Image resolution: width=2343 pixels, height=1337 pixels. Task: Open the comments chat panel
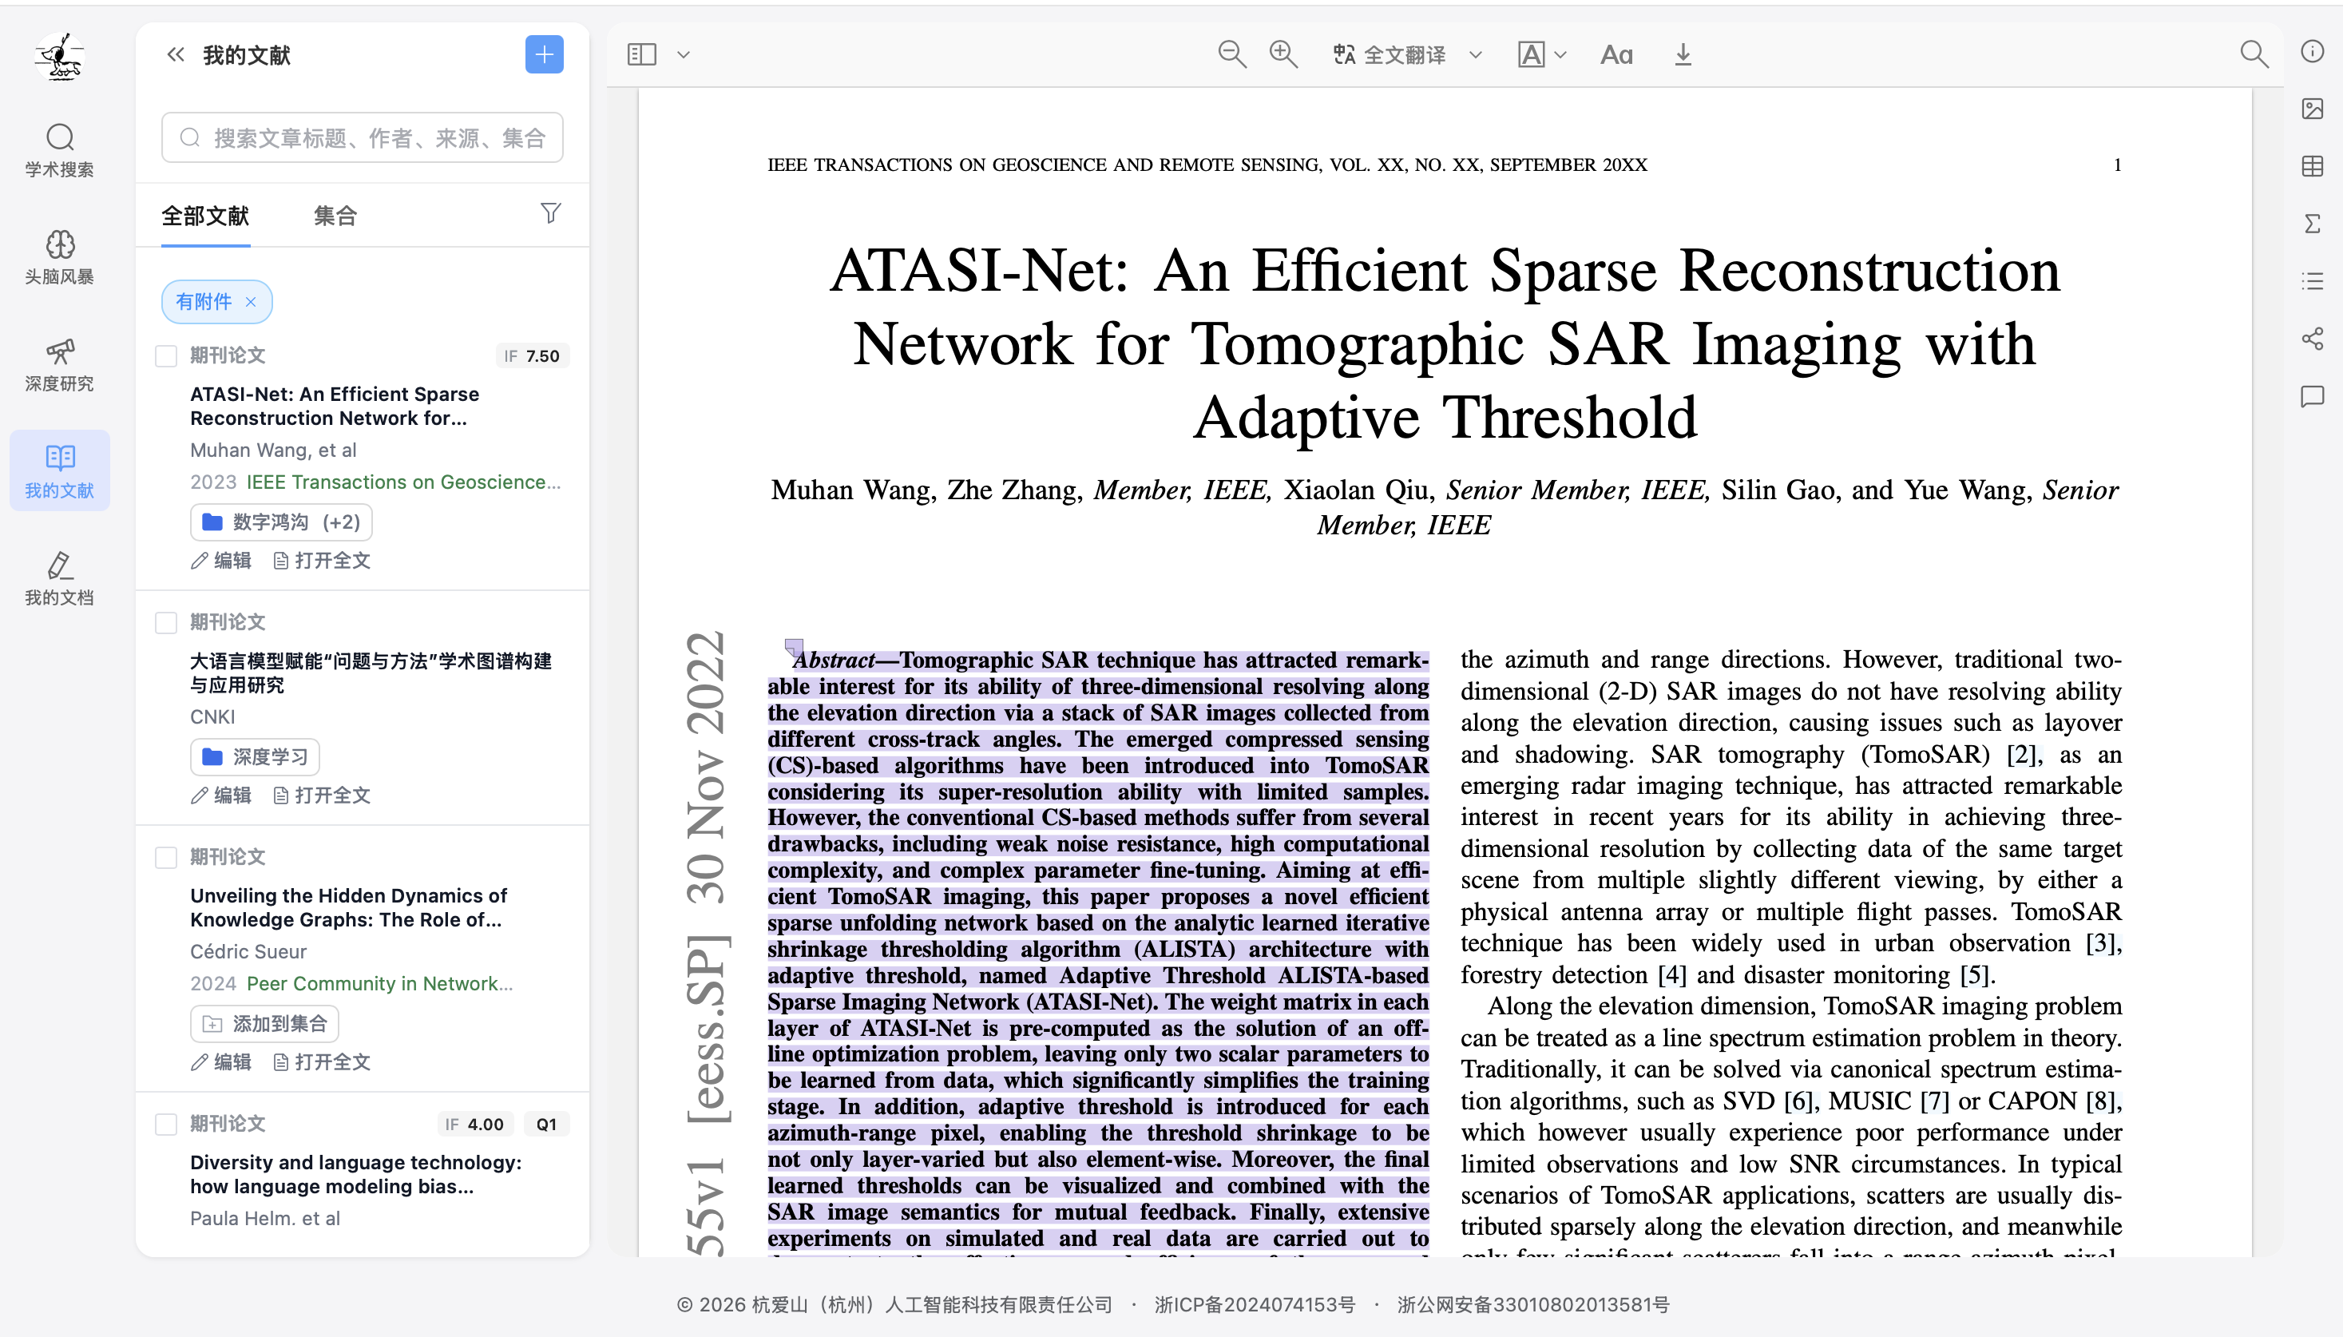tap(2313, 397)
